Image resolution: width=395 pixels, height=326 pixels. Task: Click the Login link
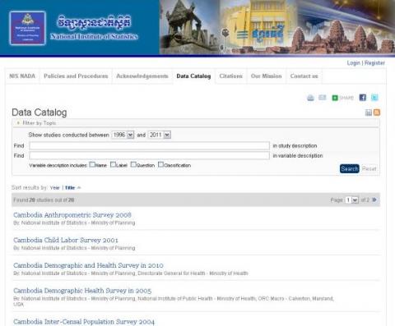coord(353,63)
